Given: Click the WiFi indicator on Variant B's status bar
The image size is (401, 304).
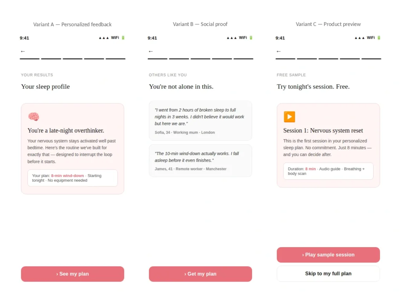Looking at the screenshot, I should pos(243,37).
